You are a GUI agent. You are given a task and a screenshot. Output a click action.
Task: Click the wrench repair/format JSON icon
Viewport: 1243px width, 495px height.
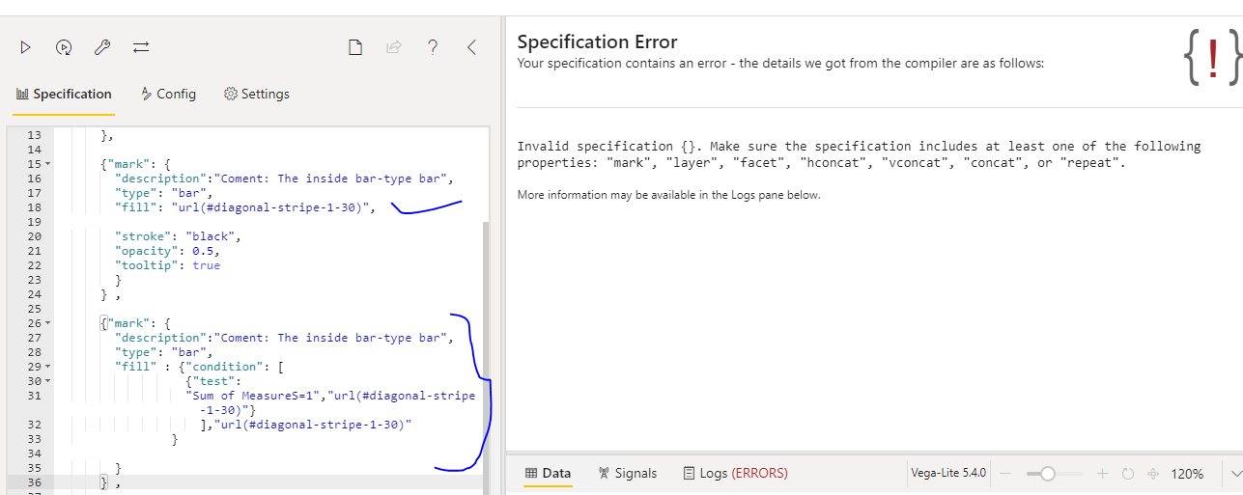[102, 47]
